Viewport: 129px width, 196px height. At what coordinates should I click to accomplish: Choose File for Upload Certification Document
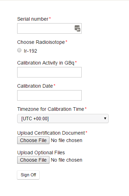click(x=33, y=140)
